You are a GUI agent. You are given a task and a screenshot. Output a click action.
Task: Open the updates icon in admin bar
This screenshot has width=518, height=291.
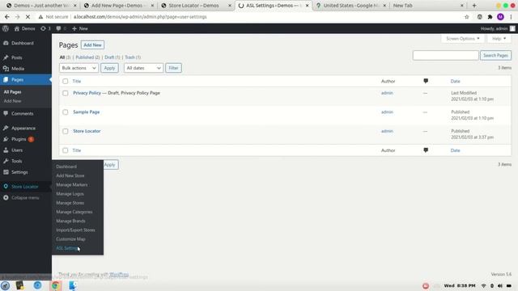point(45,29)
